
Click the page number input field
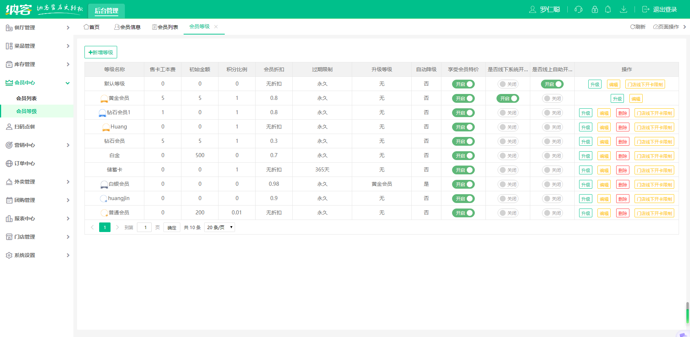(144, 227)
